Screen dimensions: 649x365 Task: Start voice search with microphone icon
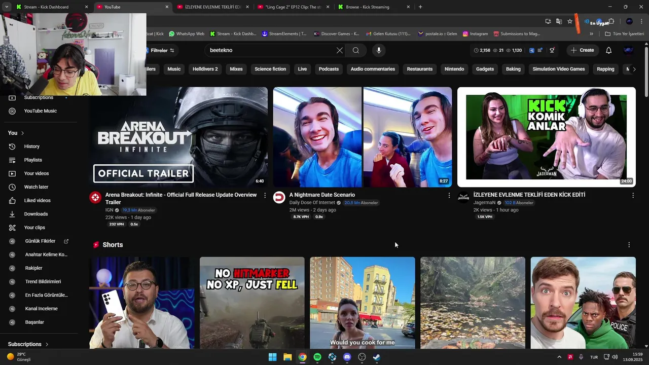pyautogui.click(x=379, y=50)
